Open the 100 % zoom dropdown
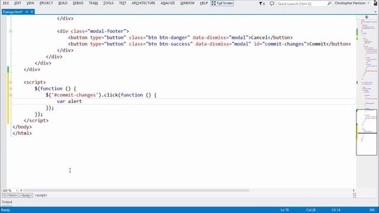The image size is (379, 213). tap(17, 191)
